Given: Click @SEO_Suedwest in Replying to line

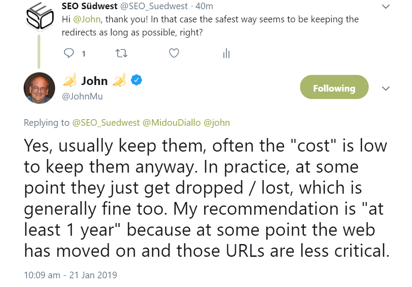Looking at the screenshot, I should pyautogui.click(x=106, y=123).
